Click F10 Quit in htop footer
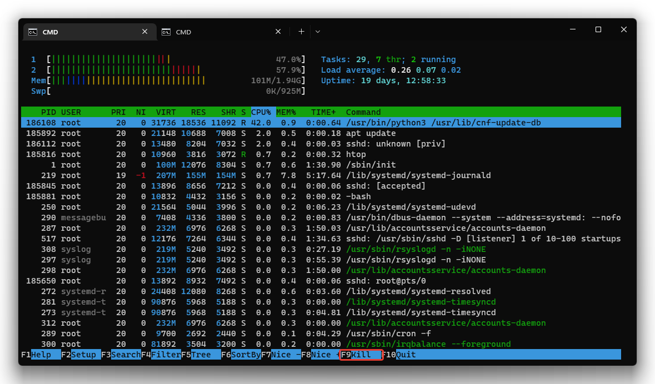 tap(399, 355)
